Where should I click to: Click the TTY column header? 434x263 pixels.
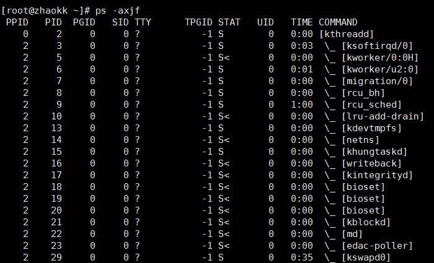143,22
